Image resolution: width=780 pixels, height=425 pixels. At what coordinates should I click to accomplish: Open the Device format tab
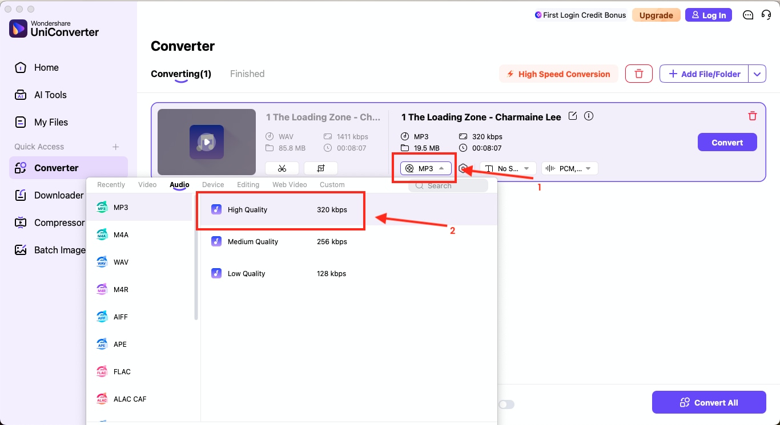(x=213, y=185)
